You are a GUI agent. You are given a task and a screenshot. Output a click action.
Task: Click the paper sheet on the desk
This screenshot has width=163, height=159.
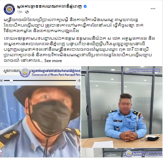[x=103, y=144]
